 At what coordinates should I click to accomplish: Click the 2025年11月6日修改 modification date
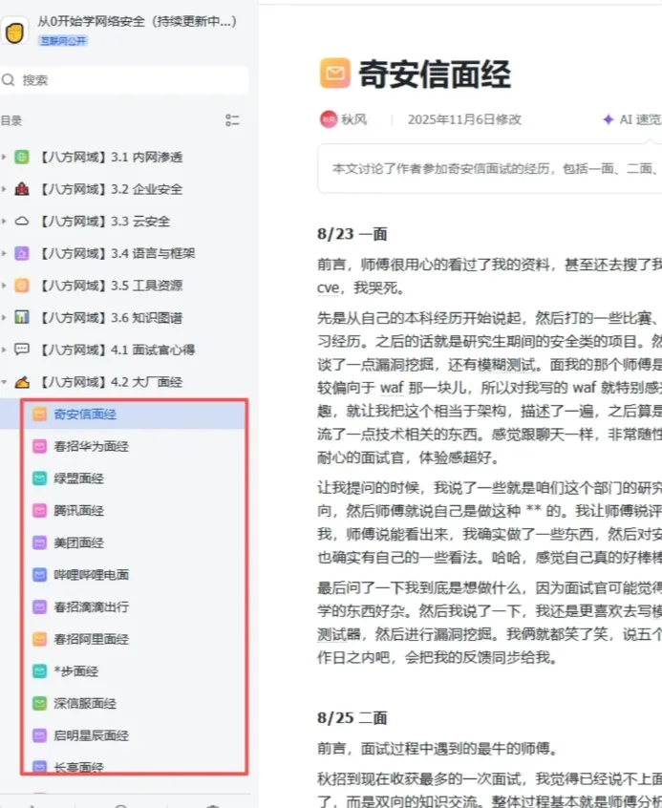(x=464, y=119)
